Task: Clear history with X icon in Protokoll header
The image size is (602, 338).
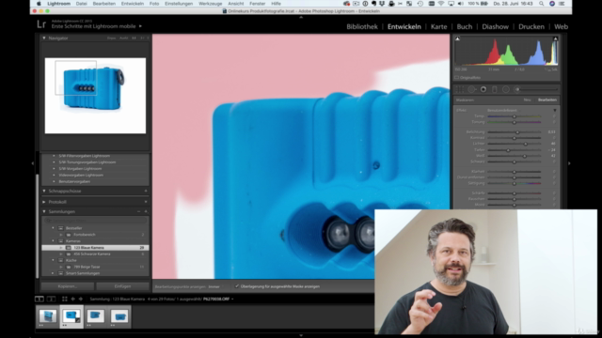Action: [146, 202]
